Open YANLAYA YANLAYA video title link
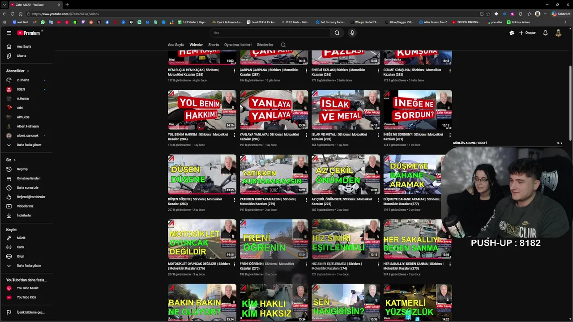Image resolution: width=573 pixels, height=322 pixels. click(269, 137)
